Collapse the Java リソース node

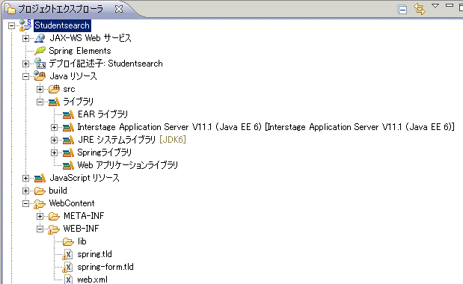tap(25, 77)
